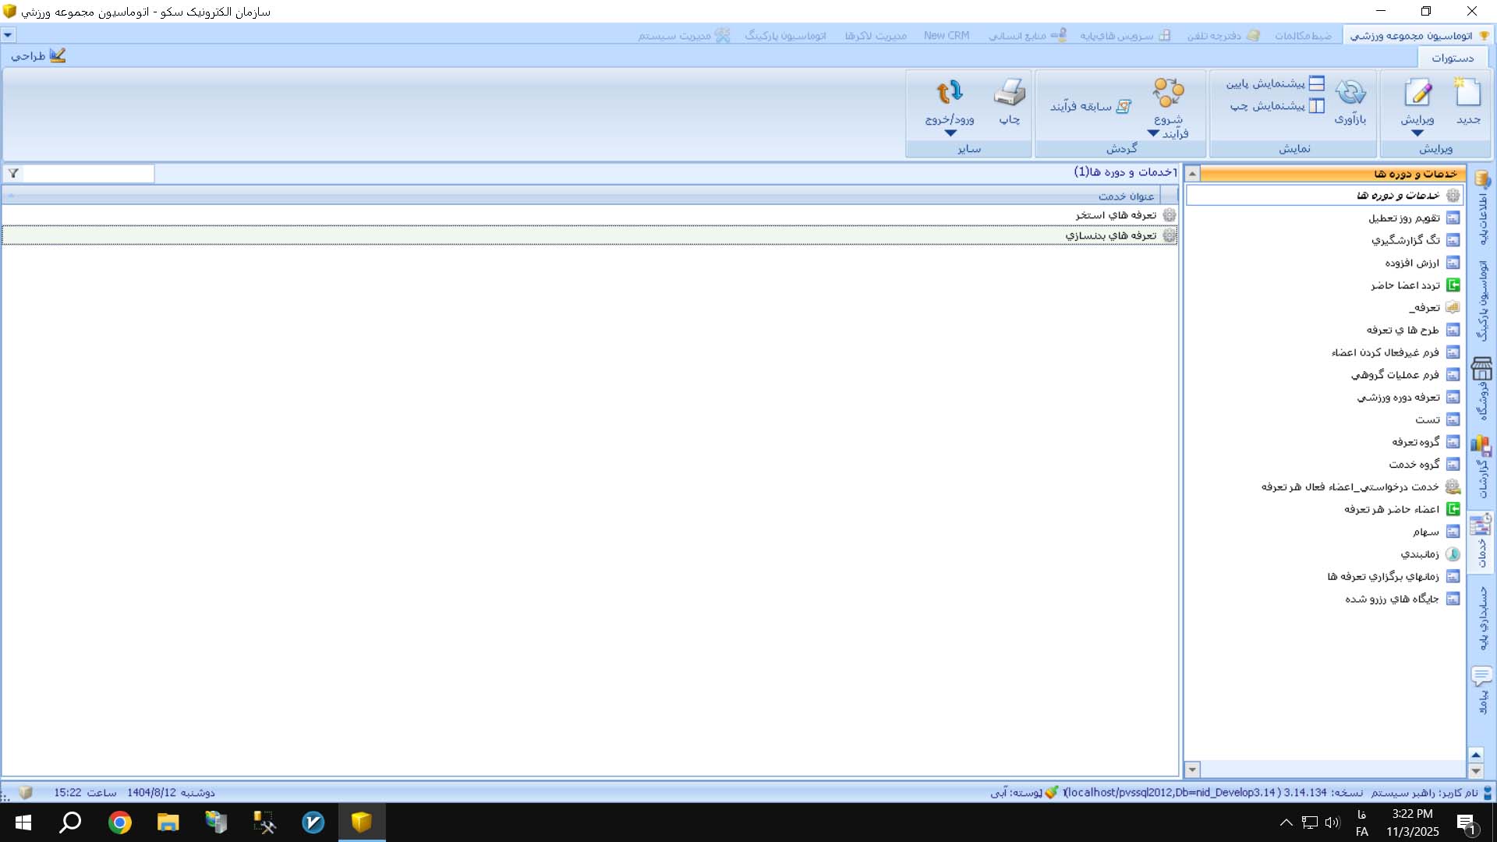The width and height of the screenshot is (1497, 842).
Task: Select the اتوماسیون مجموعه ورزشی top tab
Action: 1419,35
